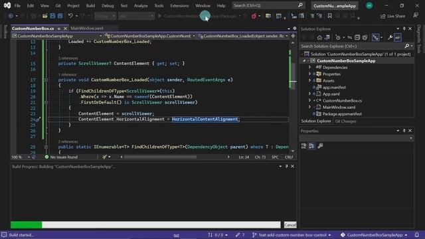Open the Extensions menu

tap(179, 6)
